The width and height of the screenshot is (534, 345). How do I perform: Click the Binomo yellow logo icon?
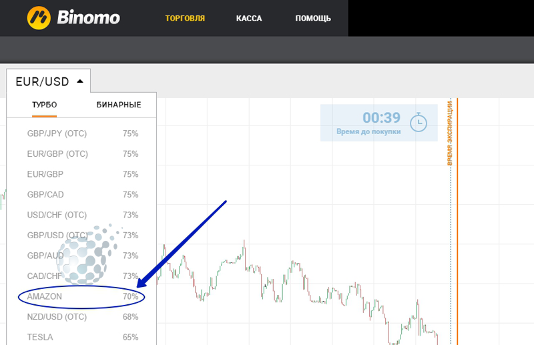[x=39, y=18]
